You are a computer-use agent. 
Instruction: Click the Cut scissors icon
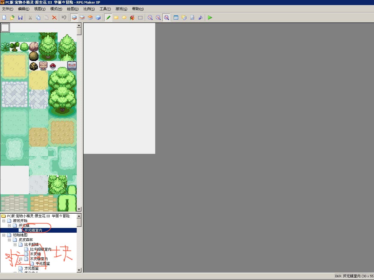30,18
